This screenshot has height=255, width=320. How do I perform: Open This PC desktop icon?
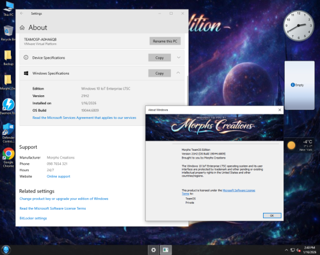pyautogui.click(x=8, y=8)
